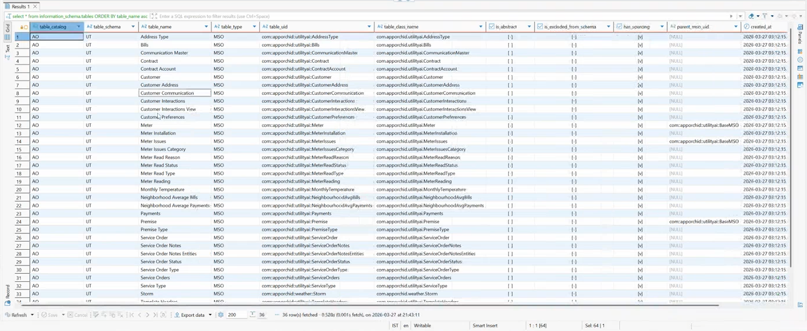This screenshot has width=807, height=331.
Task: Click the Writable status bar entry
Action: click(x=422, y=325)
